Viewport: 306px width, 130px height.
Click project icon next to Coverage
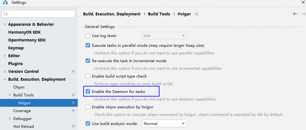pos(73,111)
